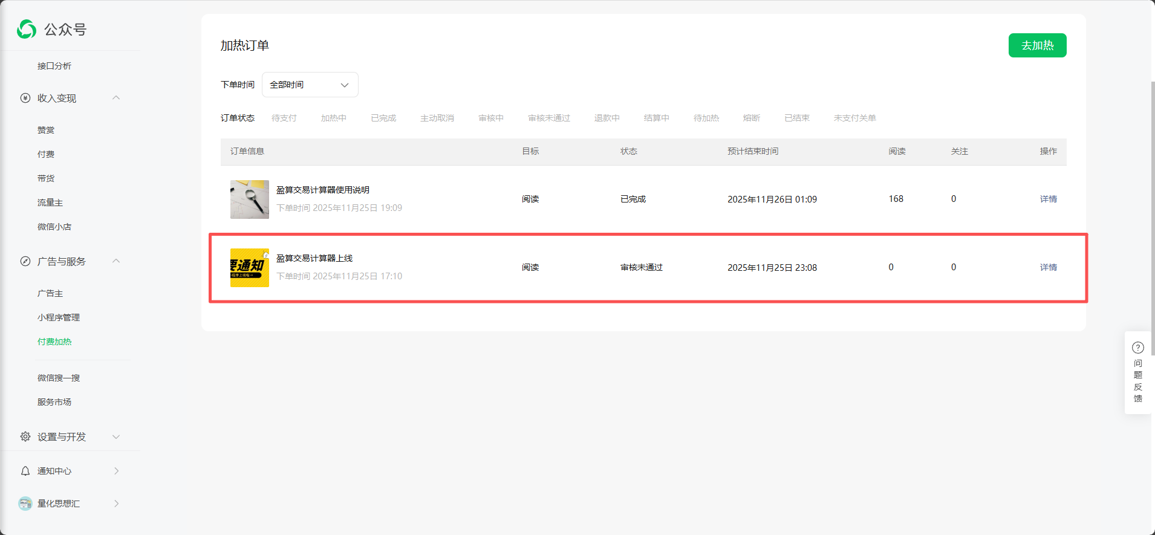Screen dimensions: 1155x535
Task: Click the 通知中心 bell icon
Action: pos(25,471)
